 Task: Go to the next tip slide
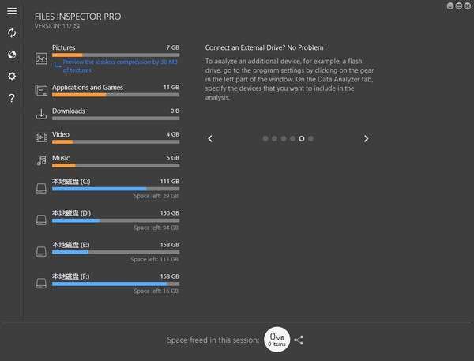366,138
